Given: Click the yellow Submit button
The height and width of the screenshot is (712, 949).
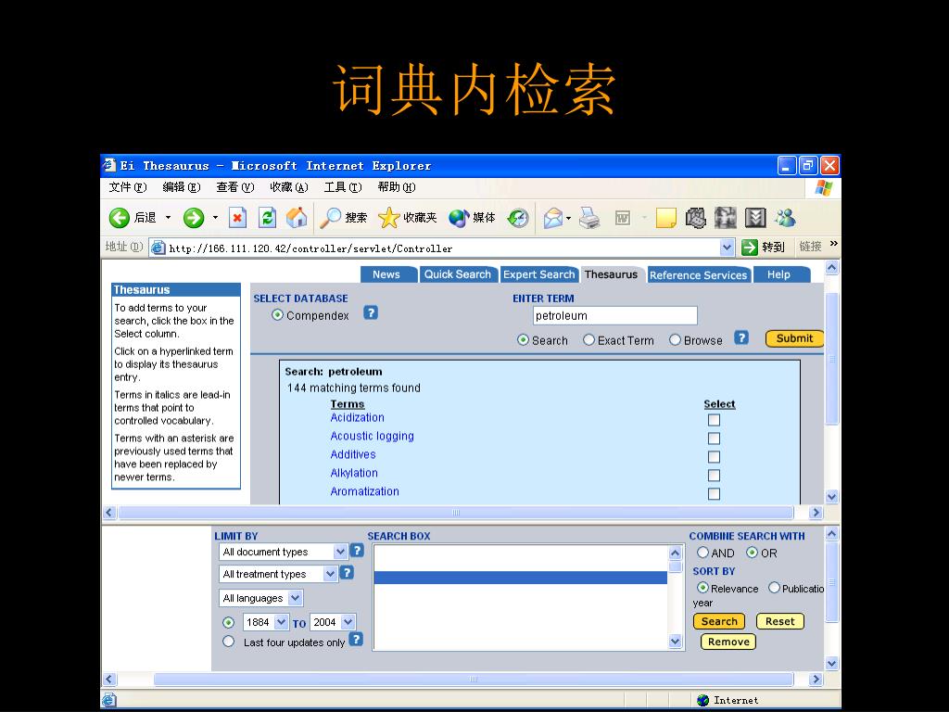Looking at the screenshot, I should click(x=794, y=338).
